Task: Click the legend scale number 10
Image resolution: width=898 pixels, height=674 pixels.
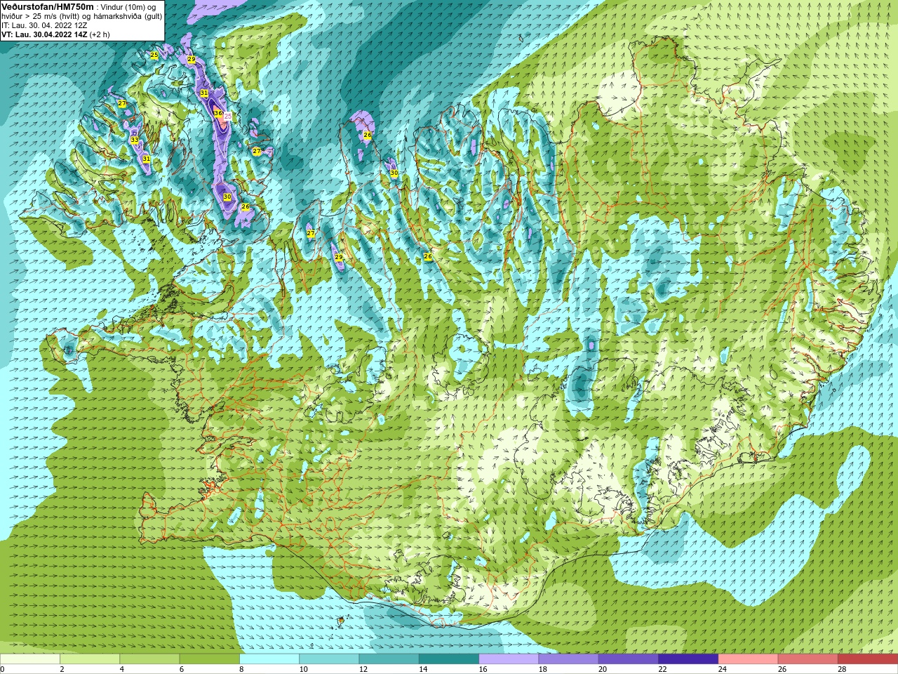Action: (x=304, y=669)
